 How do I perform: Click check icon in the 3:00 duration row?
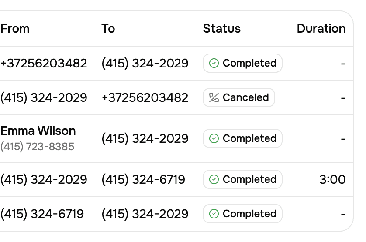coord(214,179)
